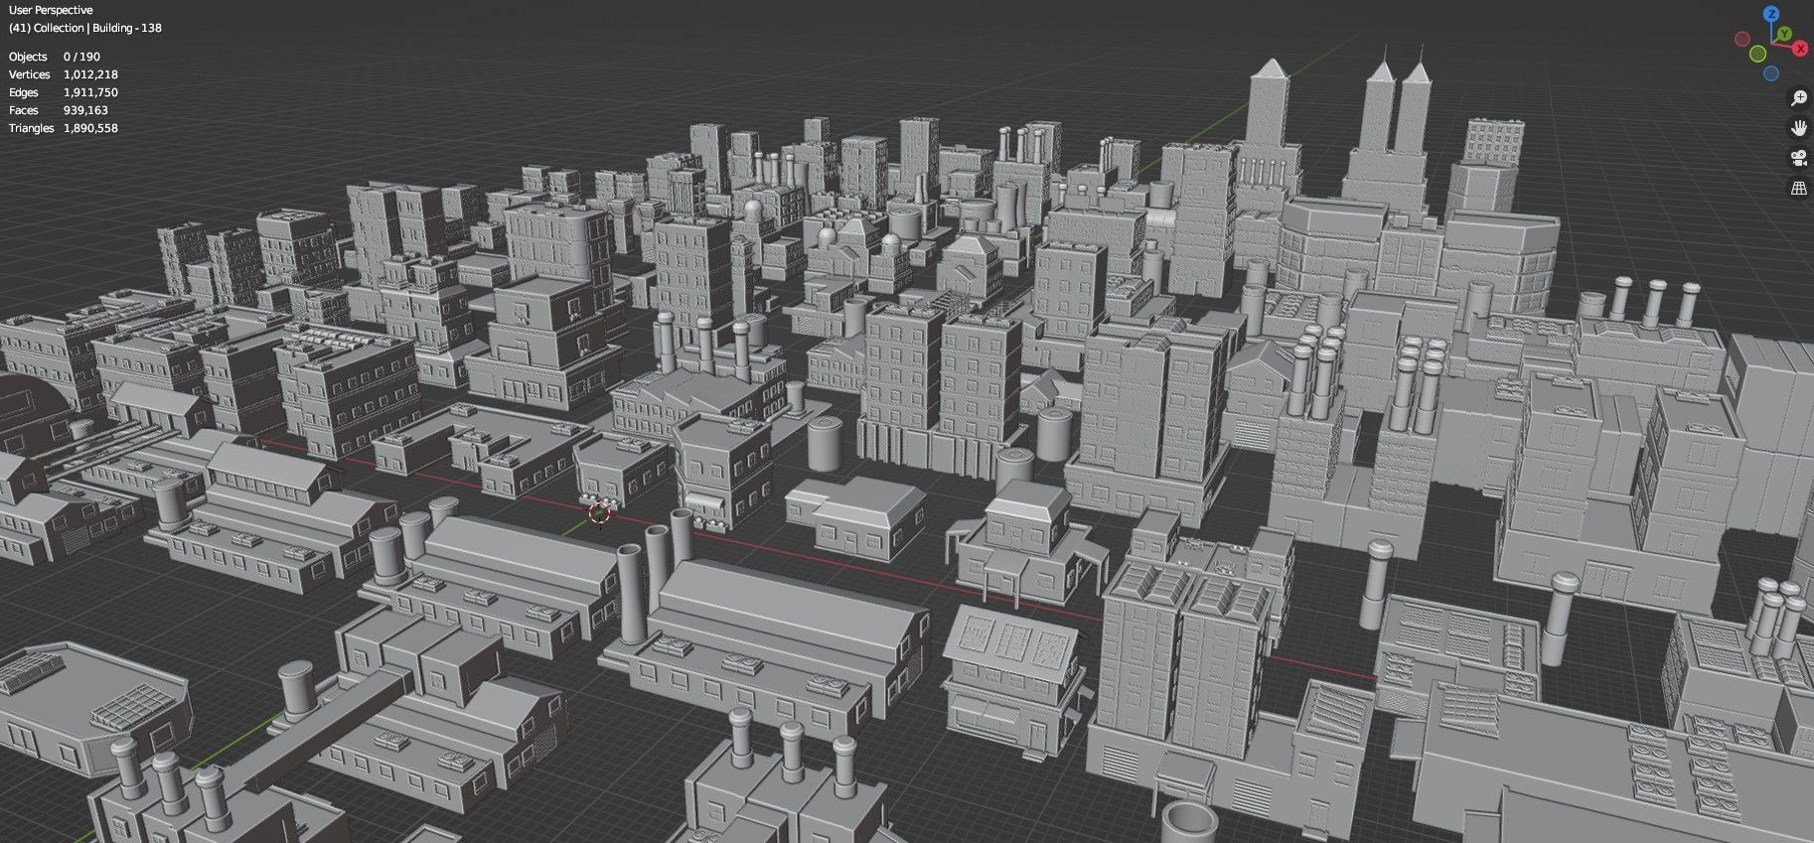The image size is (1814, 843).
Task: Click the 3D cursor in the viewport
Action: click(599, 513)
